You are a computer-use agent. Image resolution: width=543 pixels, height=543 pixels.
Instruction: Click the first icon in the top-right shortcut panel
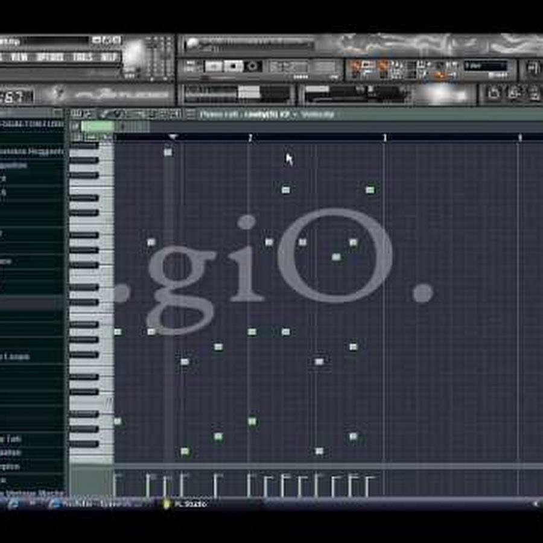[x=494, y=93]
